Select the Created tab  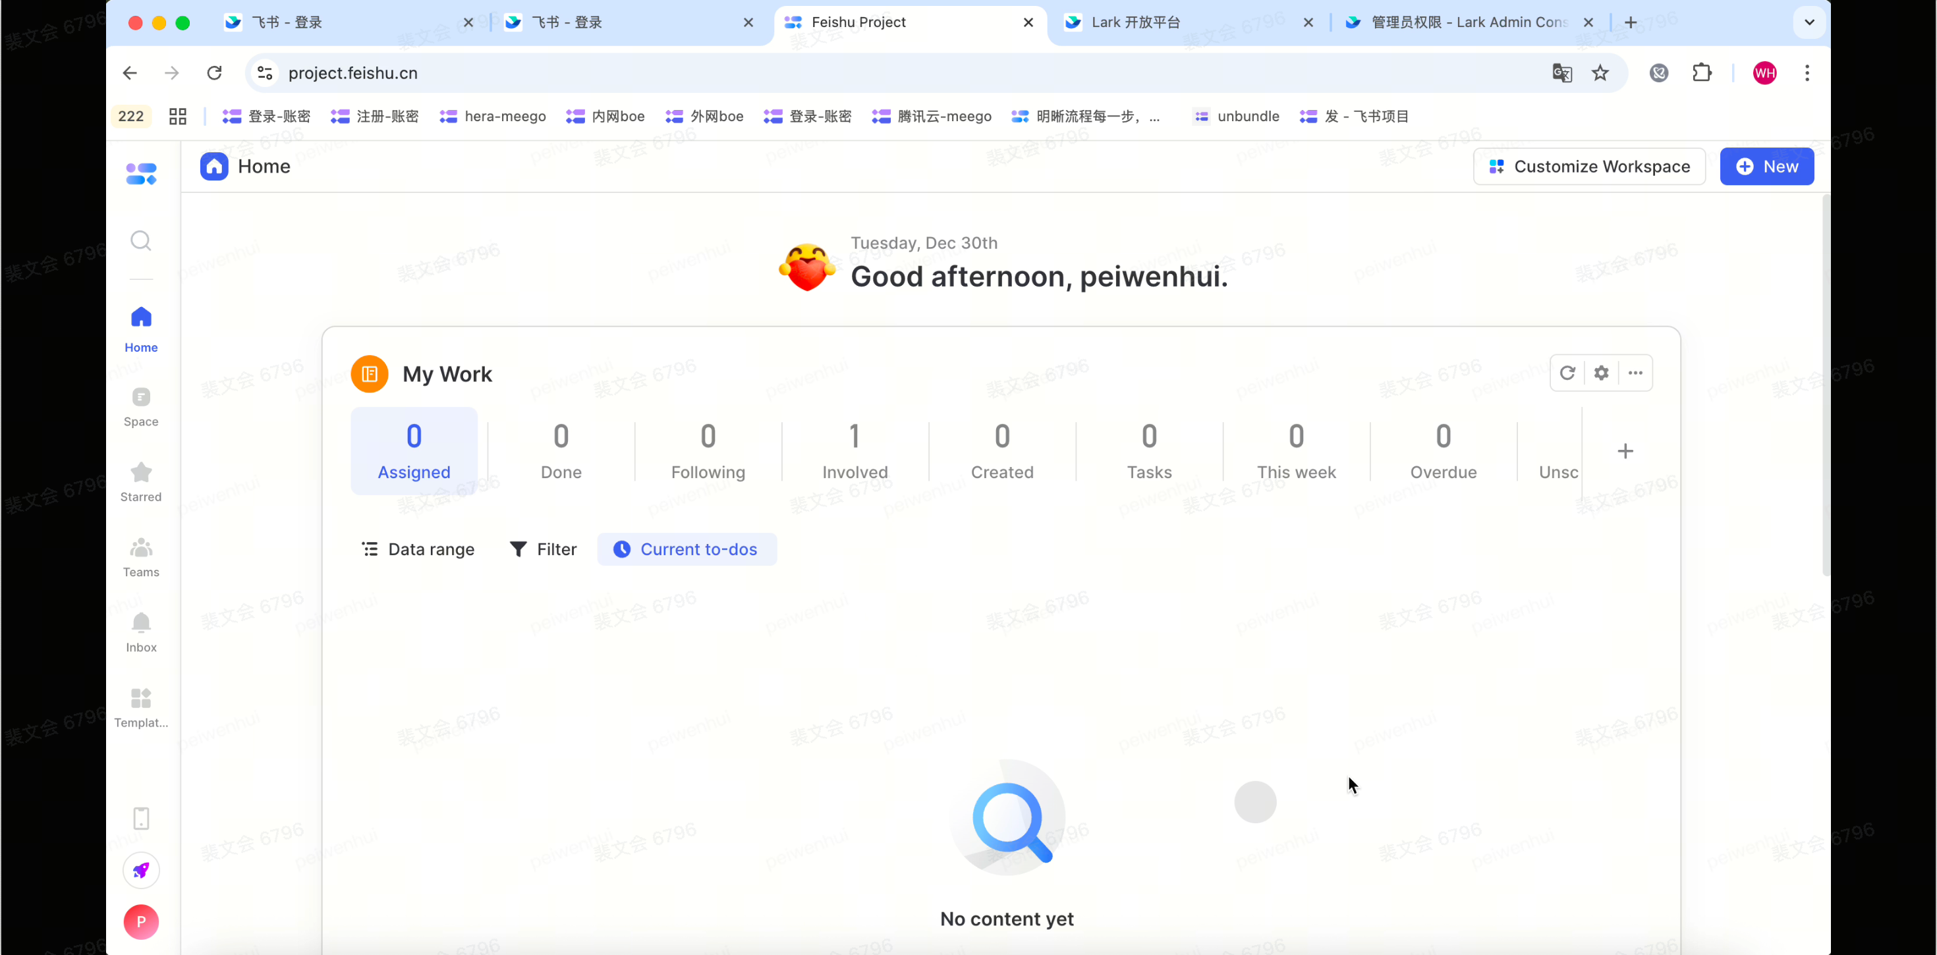(1002, 451)
